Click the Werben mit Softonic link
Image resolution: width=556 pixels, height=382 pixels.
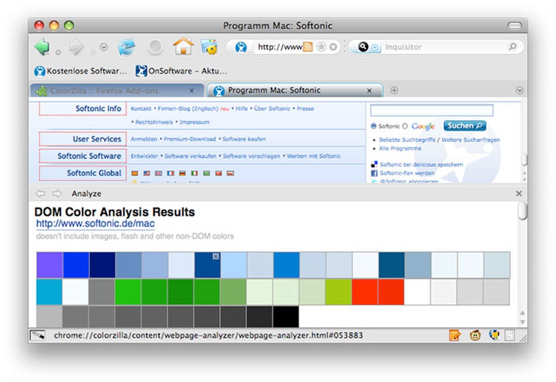[x=313, y=156]
